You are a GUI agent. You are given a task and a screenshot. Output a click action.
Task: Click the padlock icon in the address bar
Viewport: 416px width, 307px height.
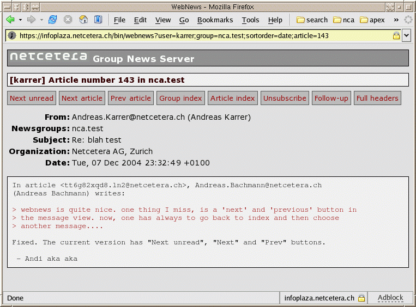pos(396,35)
